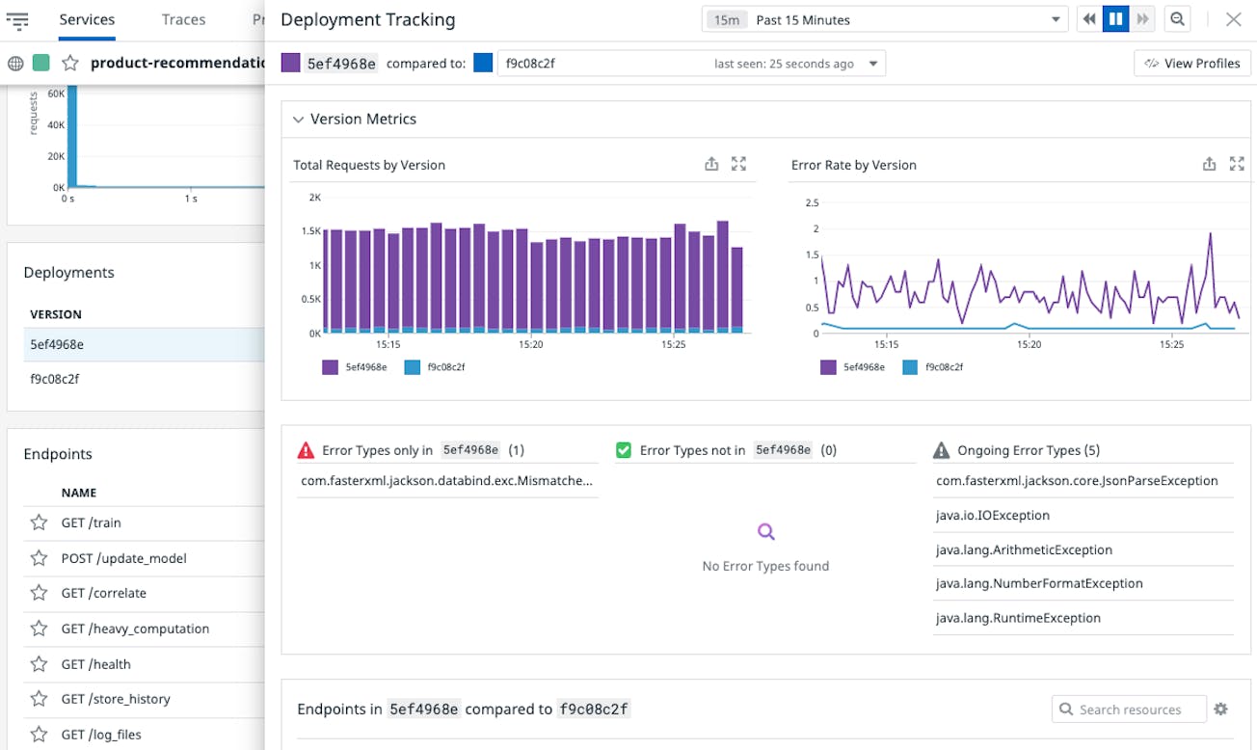Pause the live data playback
Screen dimensions: 1257x750
click(x=1115, y=18)
